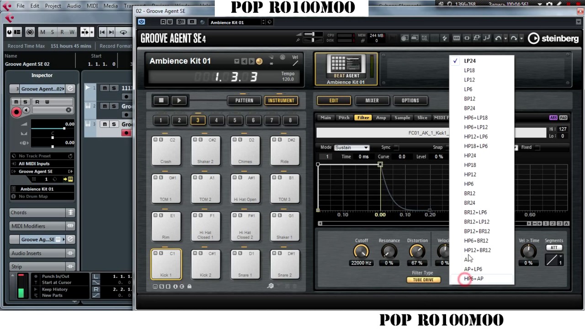Click the A/B comparison button in plugin header
Image resolution: width=585 pixels, height=329 pixels.
(181, 22)
